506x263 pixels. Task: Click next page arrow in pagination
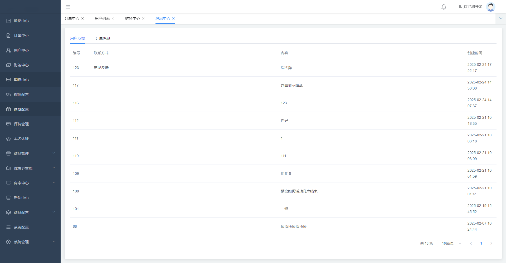pos(491,244)
